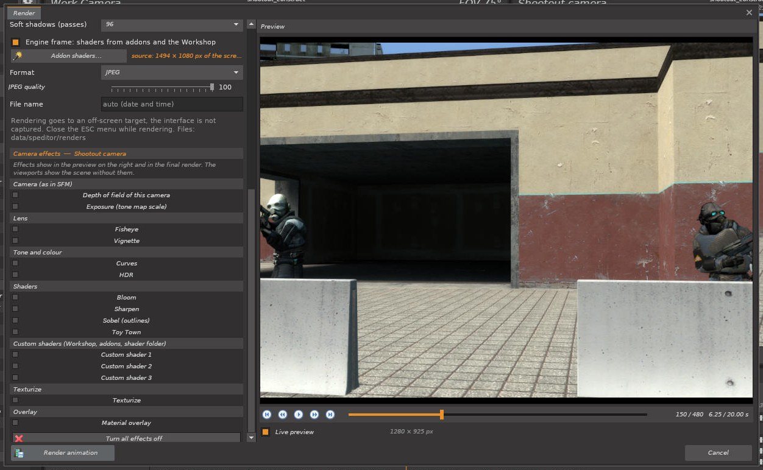Turn on the Bloom shader checkbox
This screenshot has width=763, height=470.
coord(15,297)
